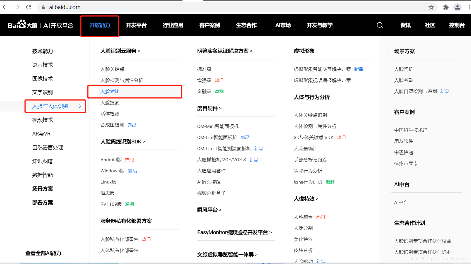The height and width of the screenshot is (264, 471).
Task: Expand EasyMonitor视频监控开发平台 heading
Action: coord(234,232)
